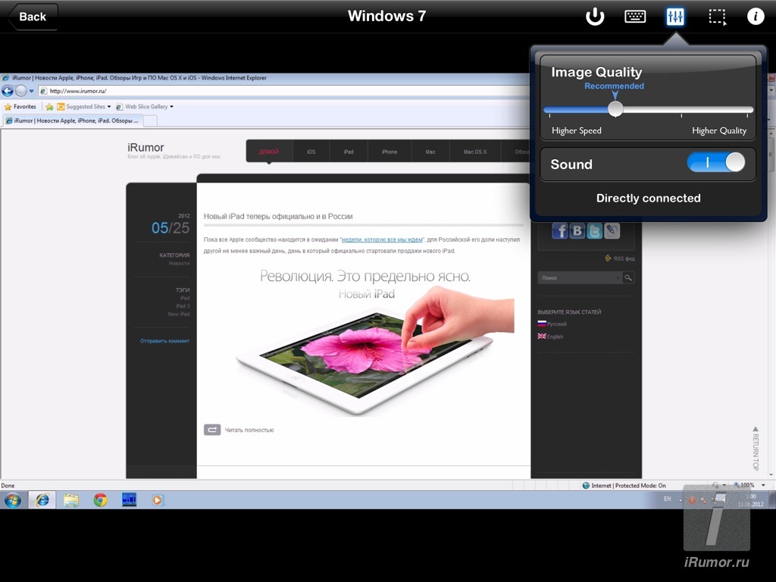
Task: Close the settings sliders popover icon
Action: (675, 17)
